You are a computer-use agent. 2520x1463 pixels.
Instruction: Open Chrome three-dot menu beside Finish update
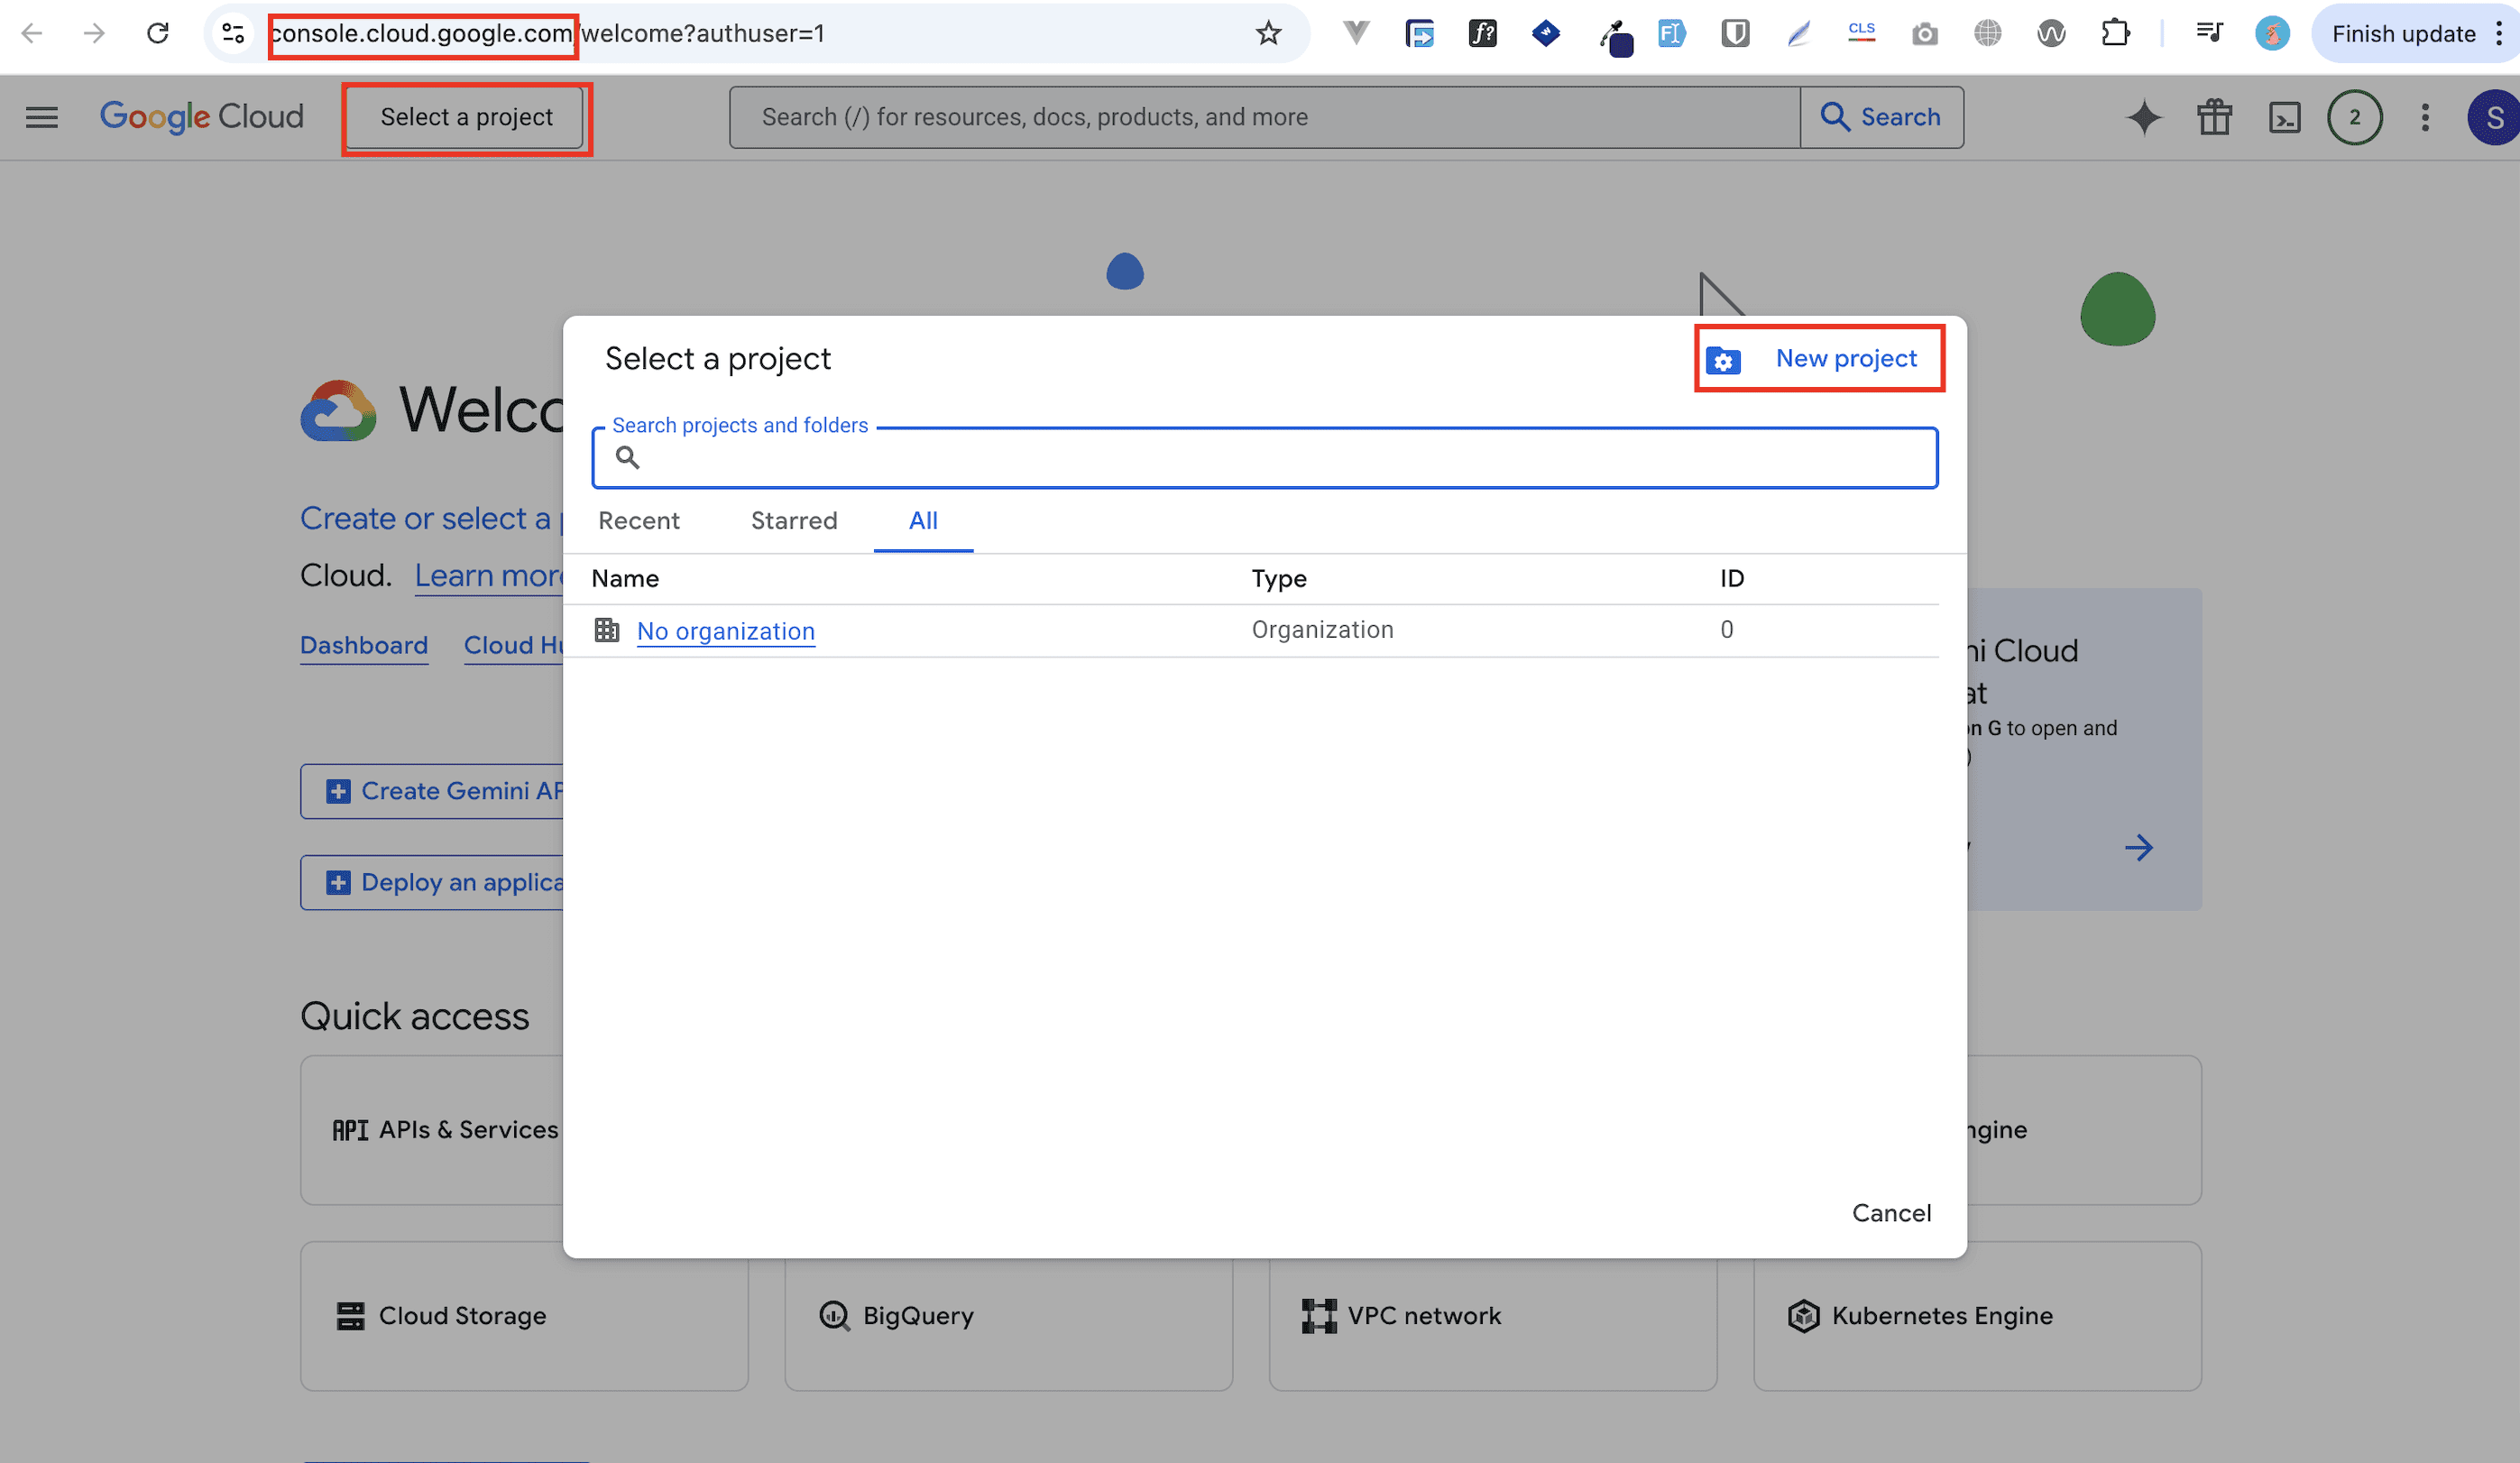pos(2499,34)
